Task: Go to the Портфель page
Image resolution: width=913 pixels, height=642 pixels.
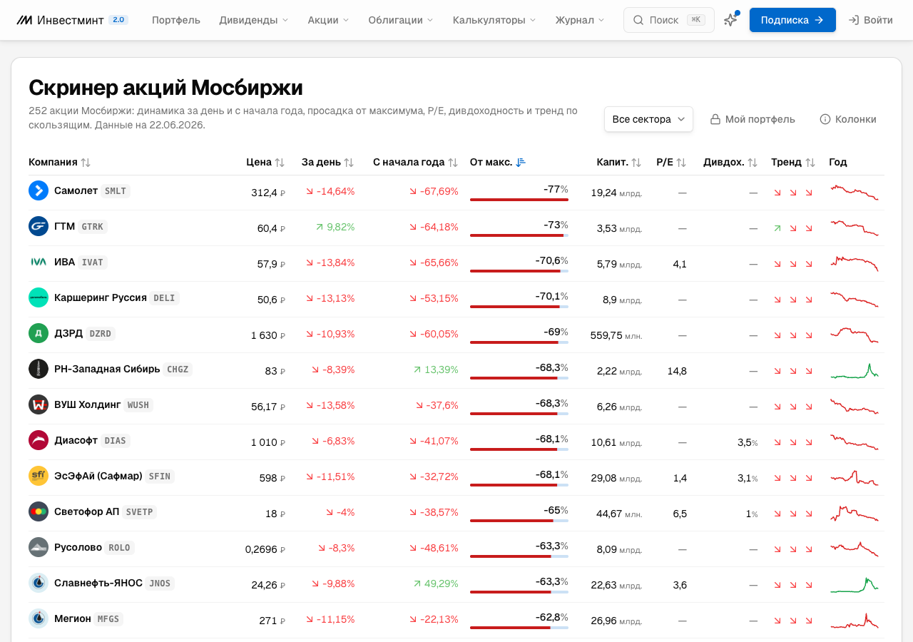Action: (x=176, y=20)
